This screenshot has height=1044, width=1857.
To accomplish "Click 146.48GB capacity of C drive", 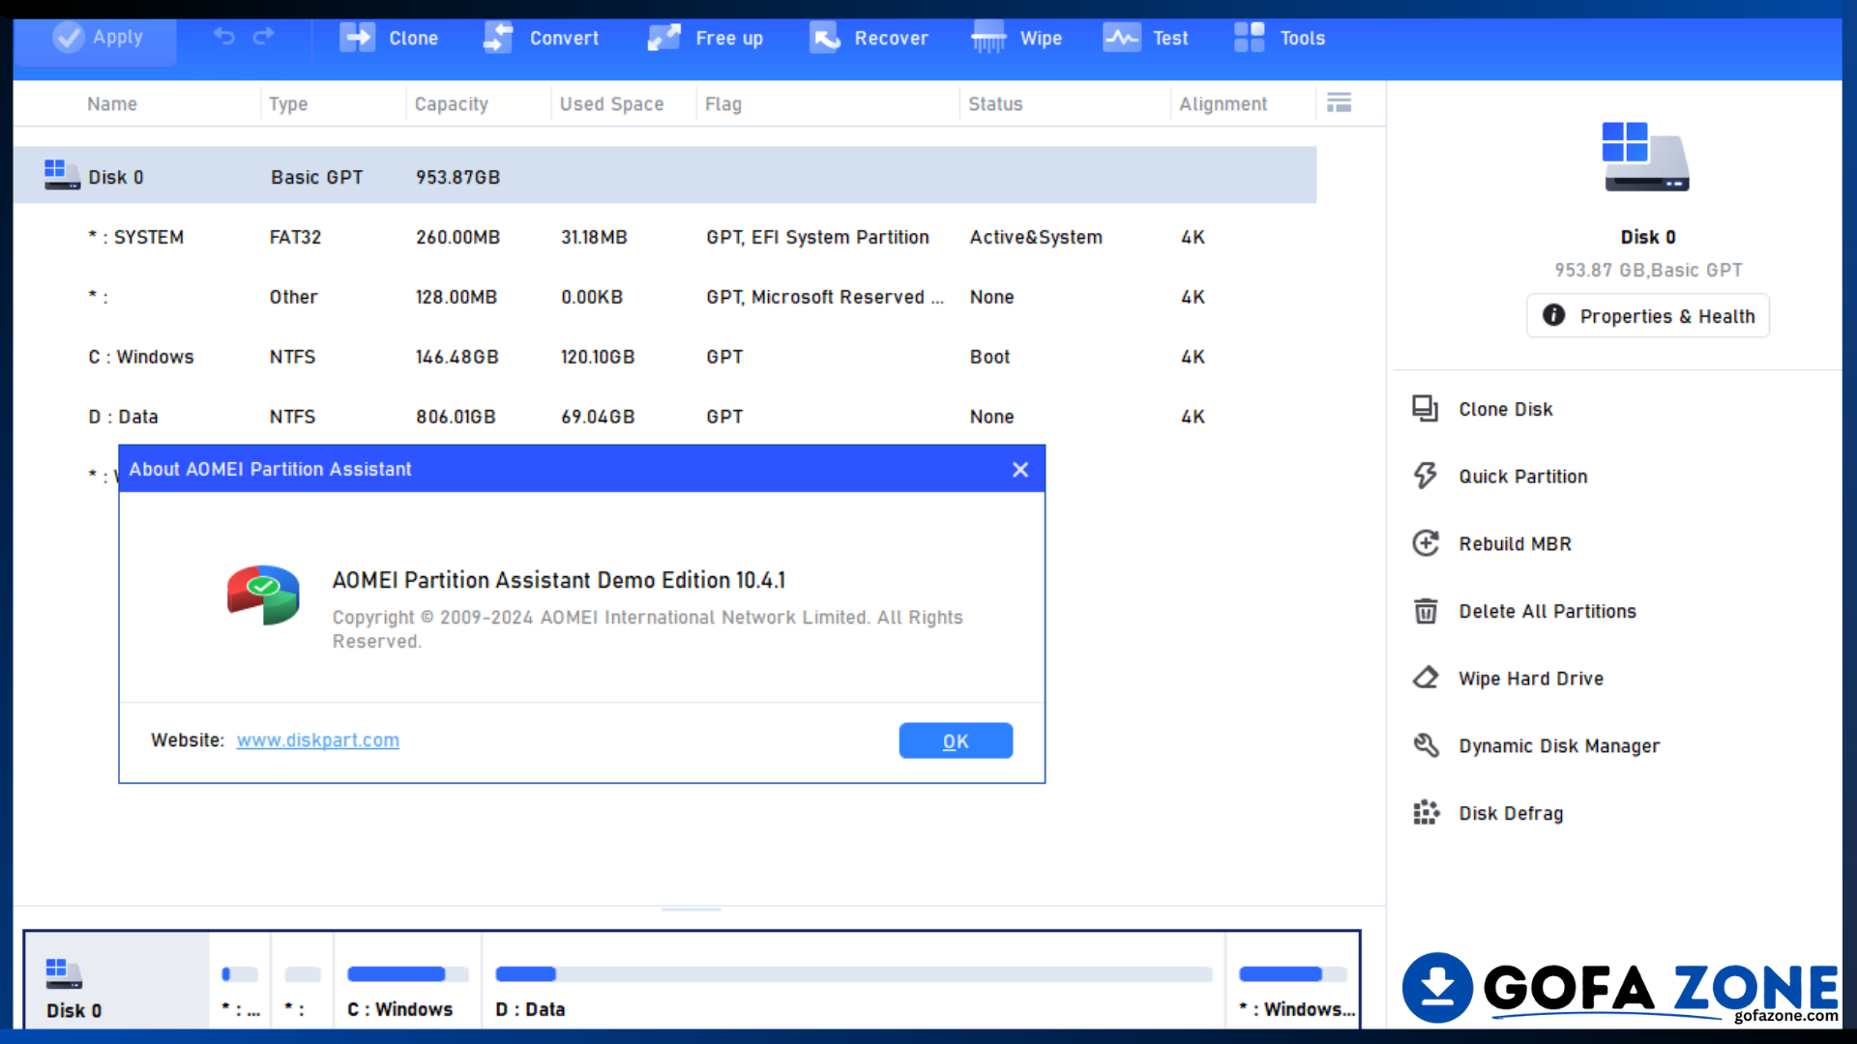I will (457, 357).
